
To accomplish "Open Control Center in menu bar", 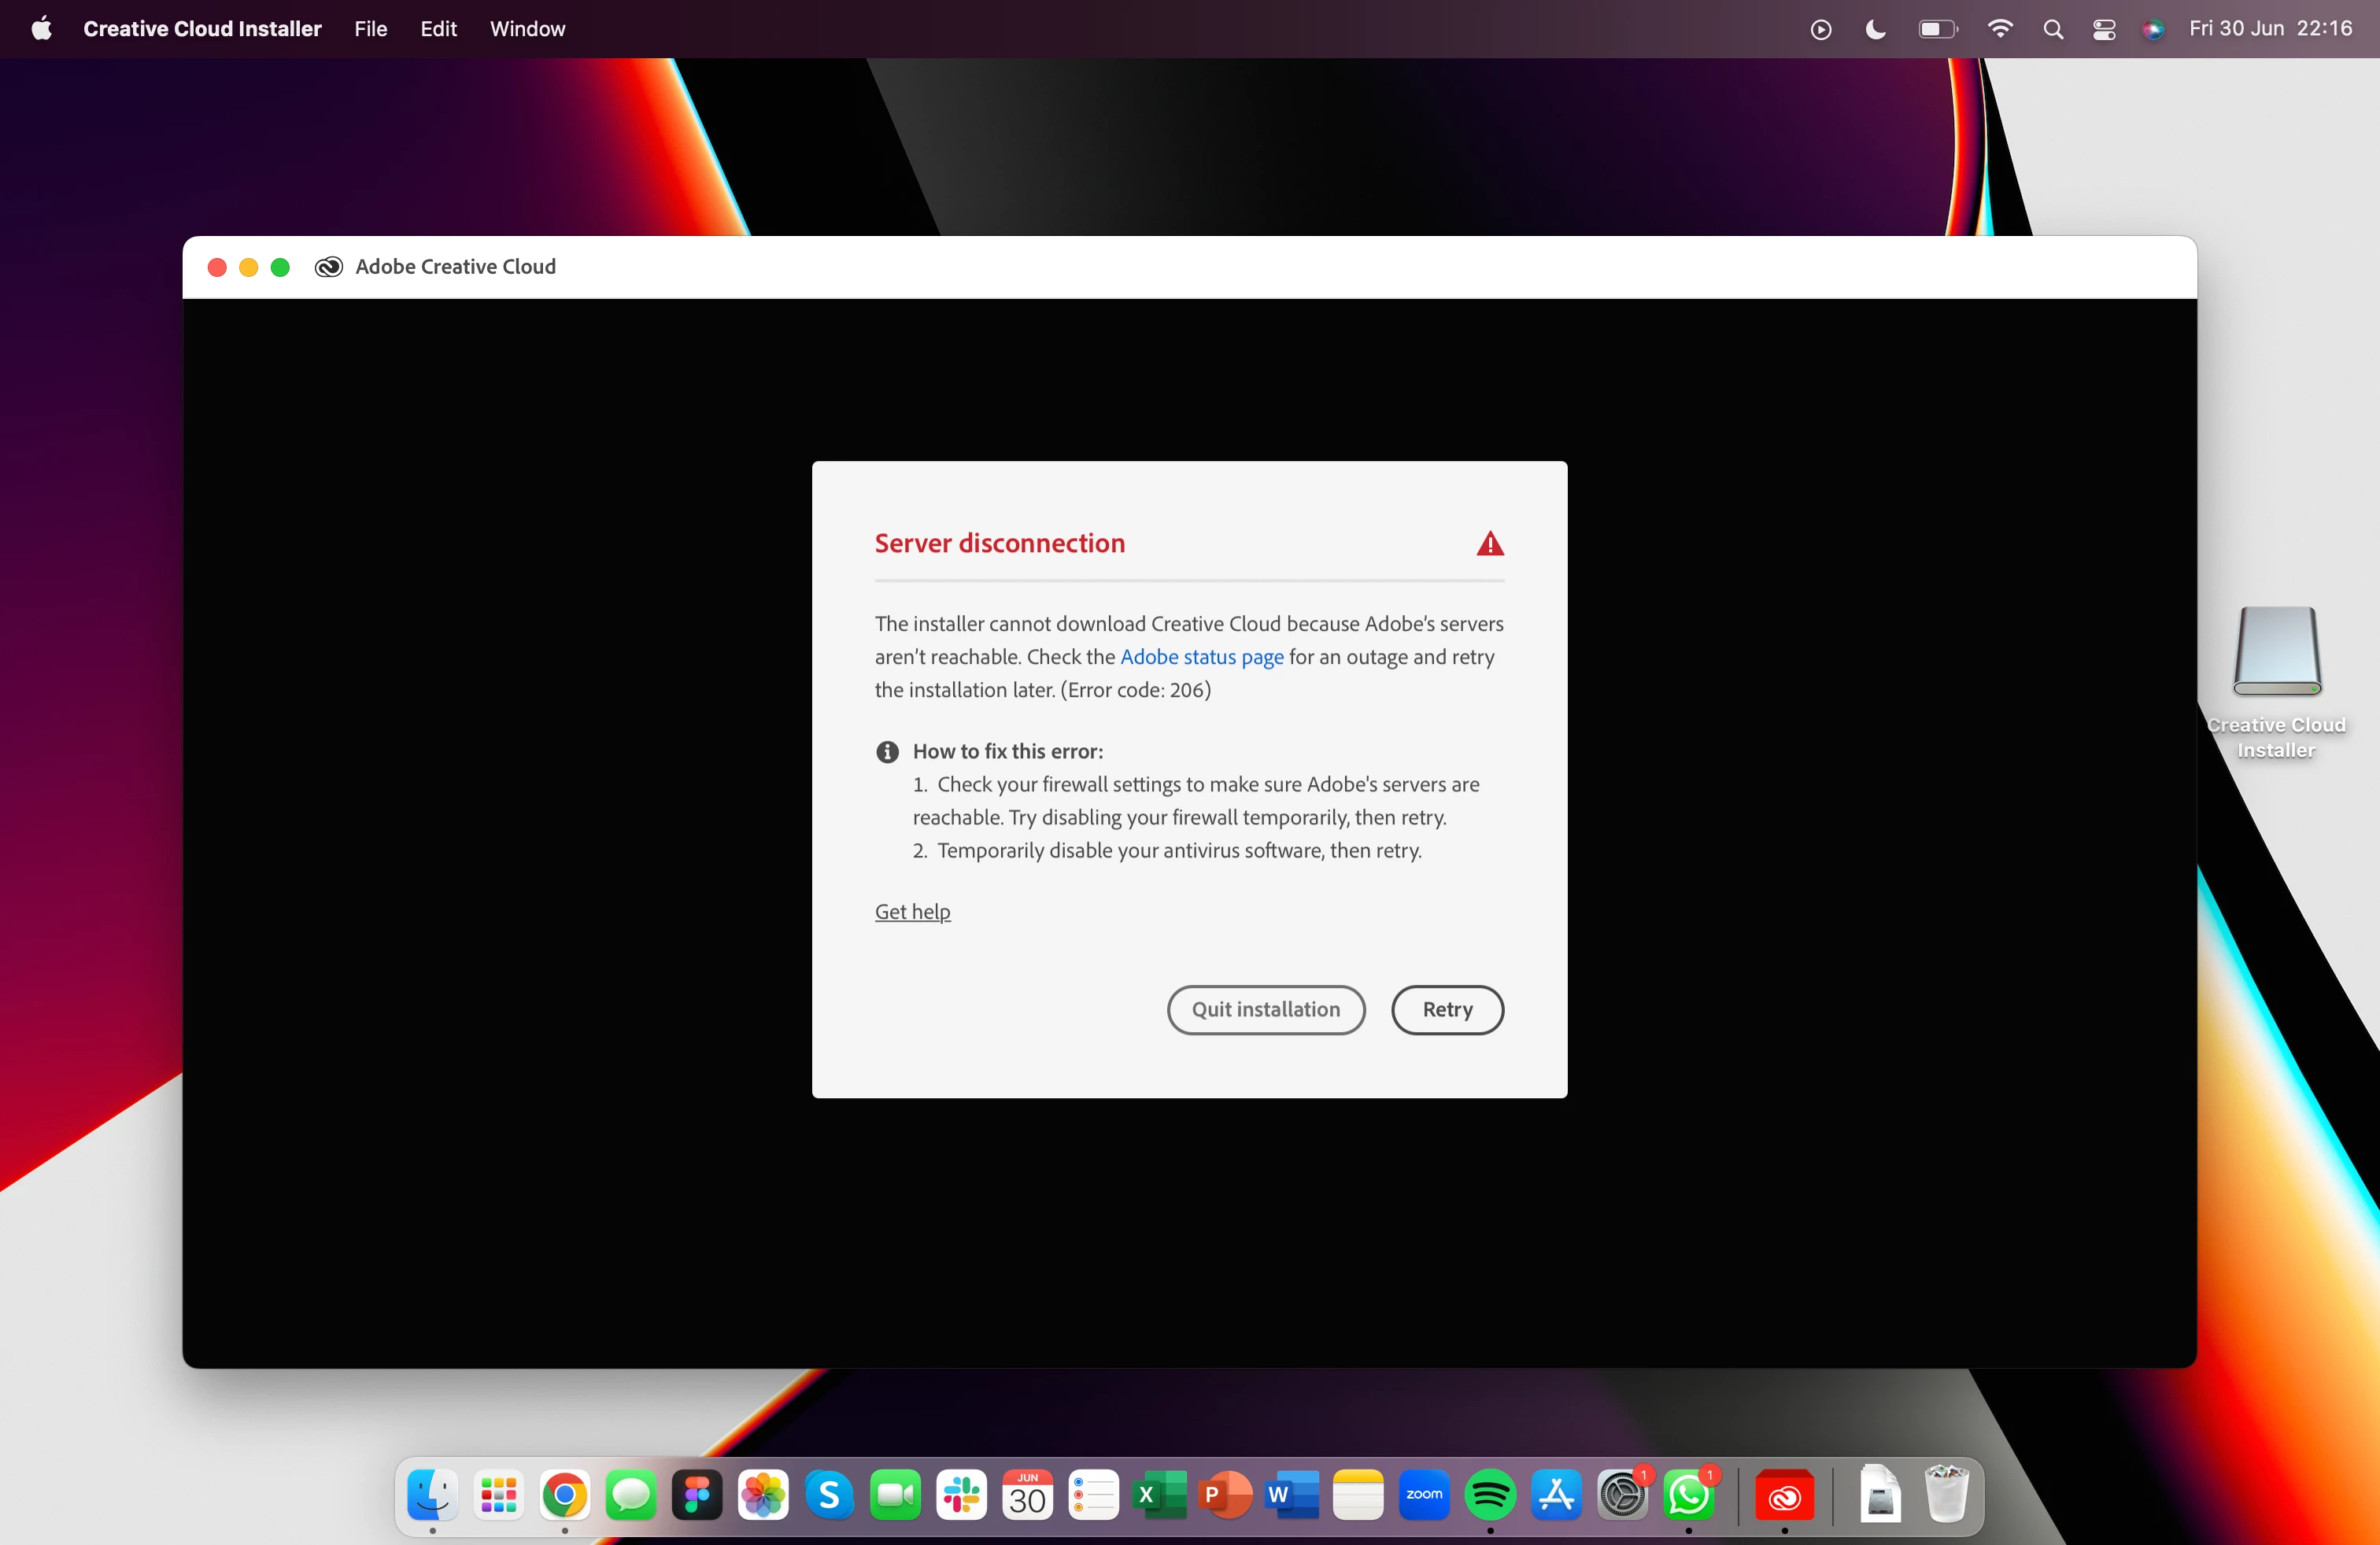I will [x=2104, y=29].
